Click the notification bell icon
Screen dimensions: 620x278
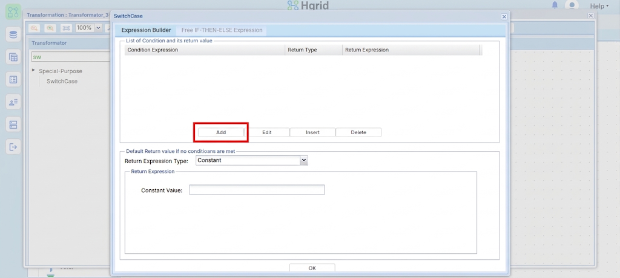click(555, 5)
